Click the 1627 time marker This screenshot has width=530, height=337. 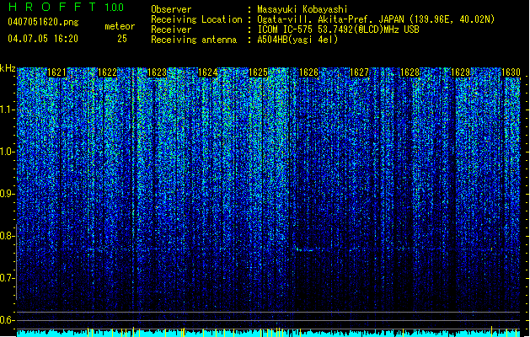pyautogui.click(x=359, y=72)
